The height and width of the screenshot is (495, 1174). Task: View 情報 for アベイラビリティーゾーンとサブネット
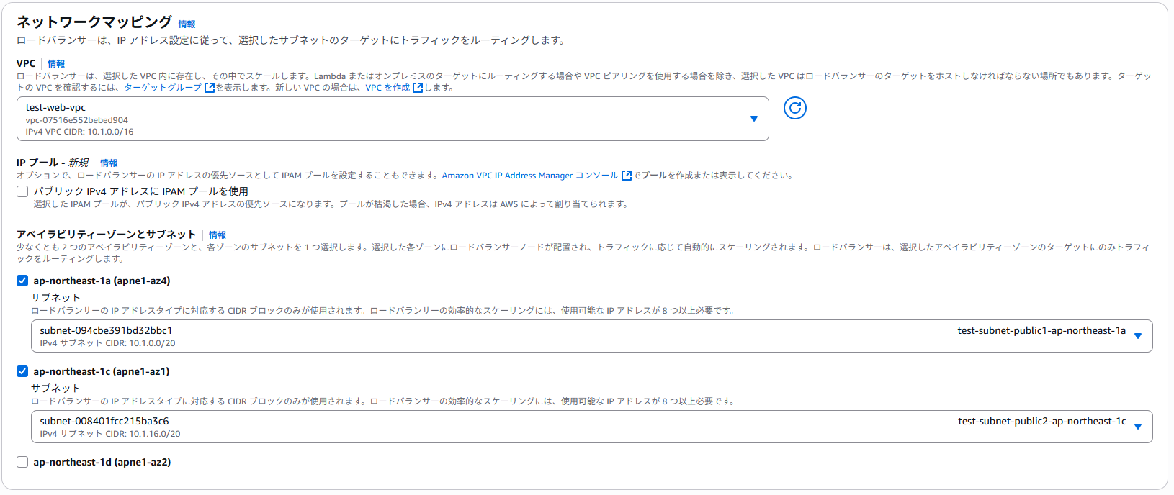tap(217, 235)
